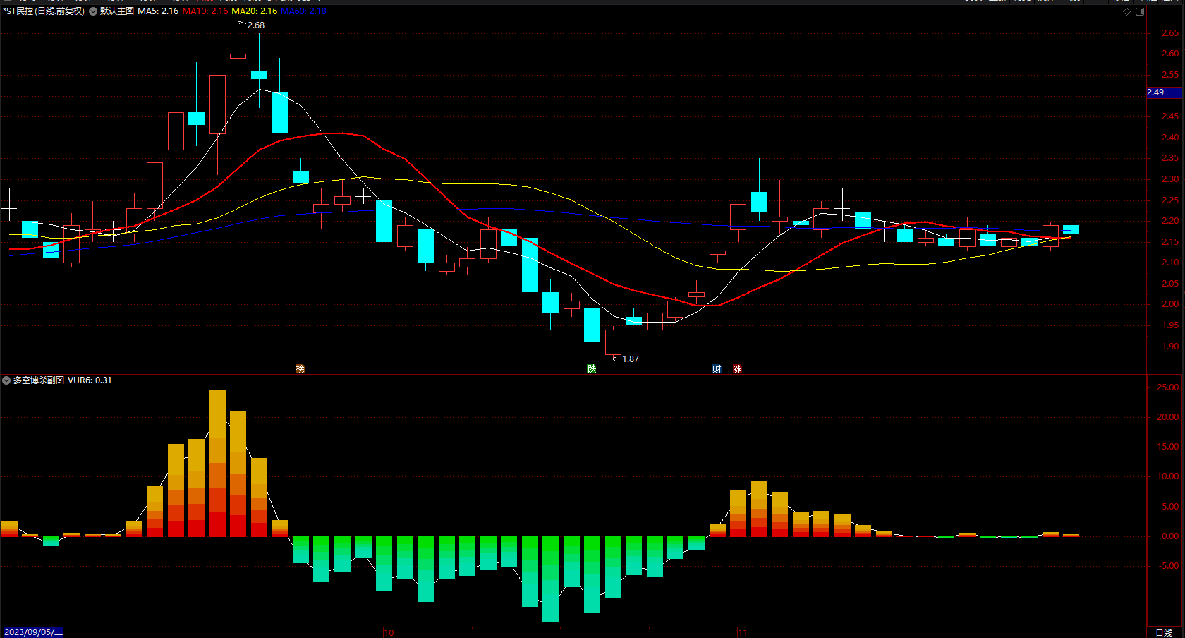Click the 2.65 price axis label
This screenshot has width=1185, height=638.
click(1170, 33)
